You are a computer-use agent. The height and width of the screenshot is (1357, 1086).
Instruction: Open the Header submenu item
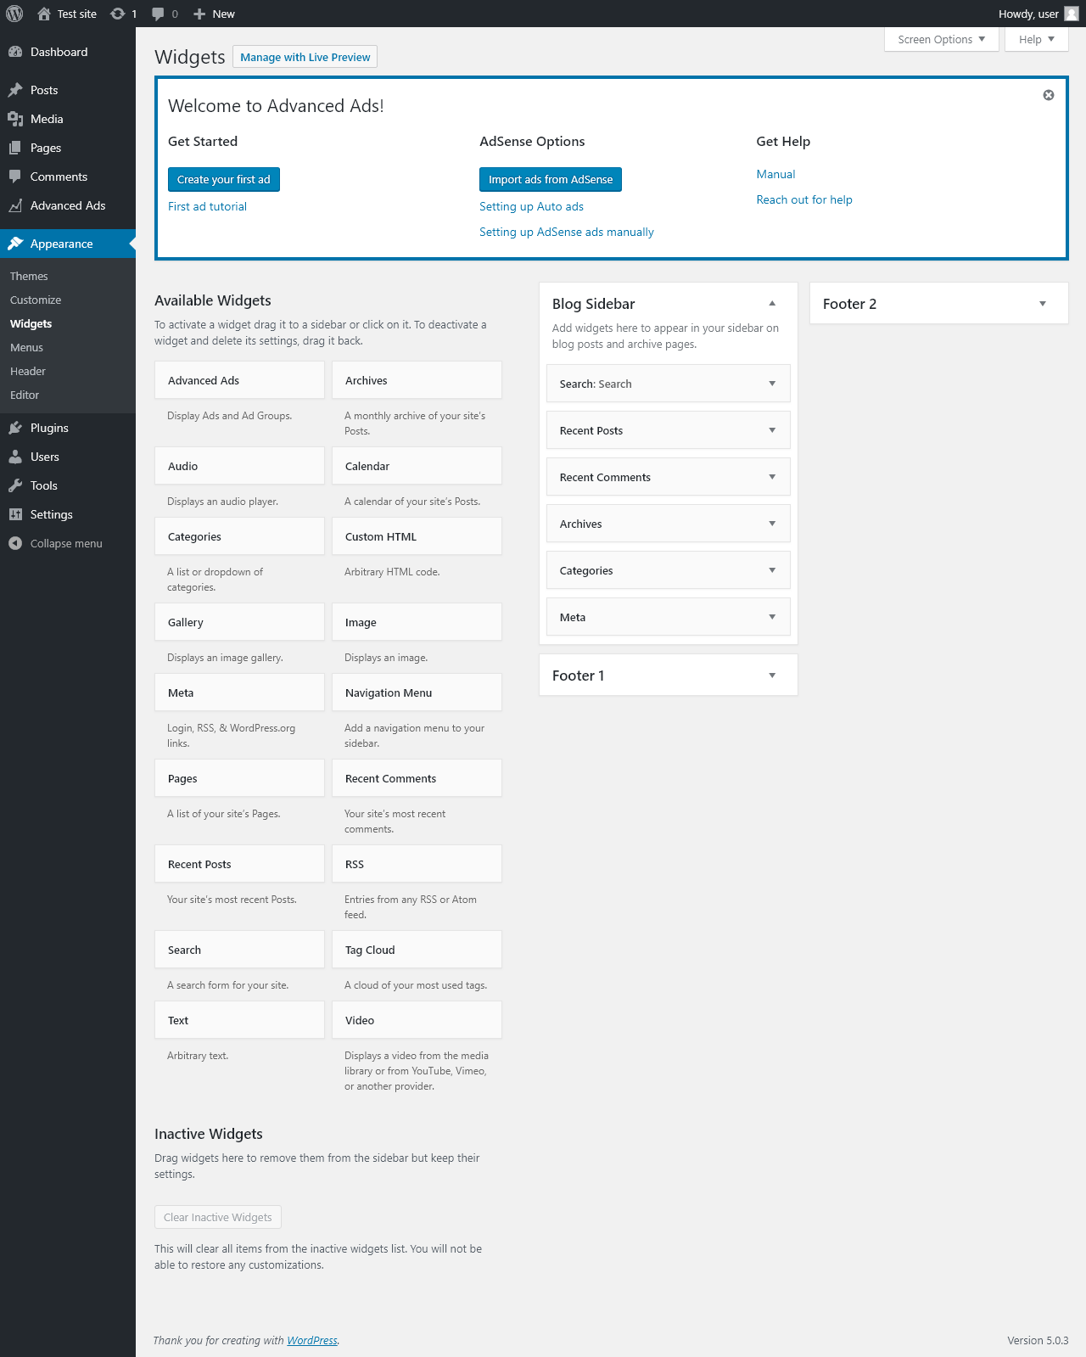(28, 371)
